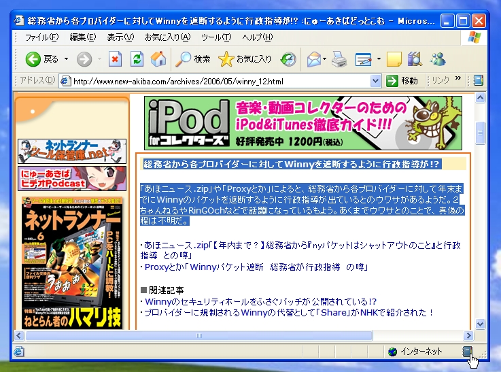This screenshot has height=372, width=501.
Task: Click horizontal scrollbar left arrow
Action: (x=19, y=335)
